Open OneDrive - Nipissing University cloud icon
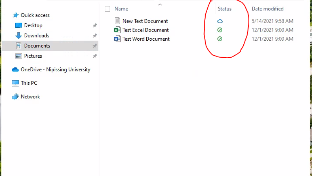The width and height of the screenshot is (312, 176). (15, 69)
